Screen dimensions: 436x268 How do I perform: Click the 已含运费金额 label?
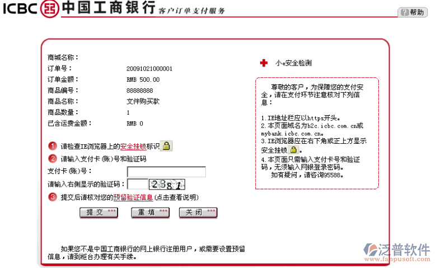pos(69,124)
